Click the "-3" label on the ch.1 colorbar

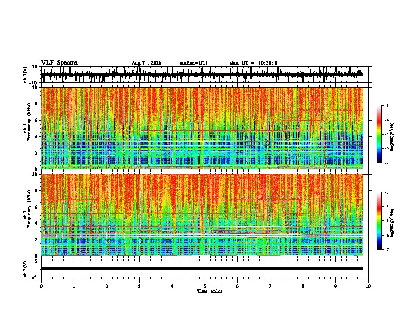point(386,105)
